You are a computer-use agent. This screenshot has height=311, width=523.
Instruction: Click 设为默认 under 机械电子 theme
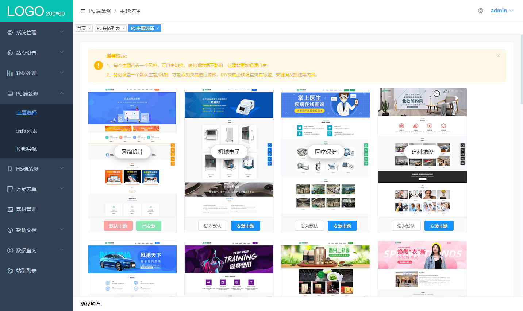[x=213, y=226]
